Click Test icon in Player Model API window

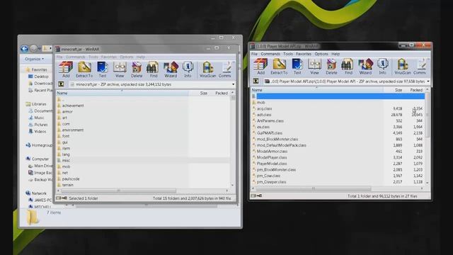click(x=297, y=67)
